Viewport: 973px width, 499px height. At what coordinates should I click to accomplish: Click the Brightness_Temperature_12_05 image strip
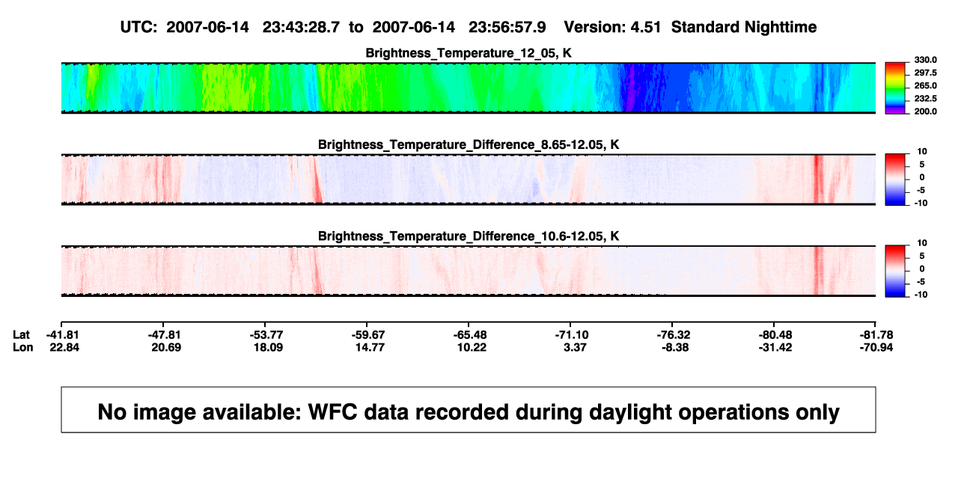tap(469, 88)
